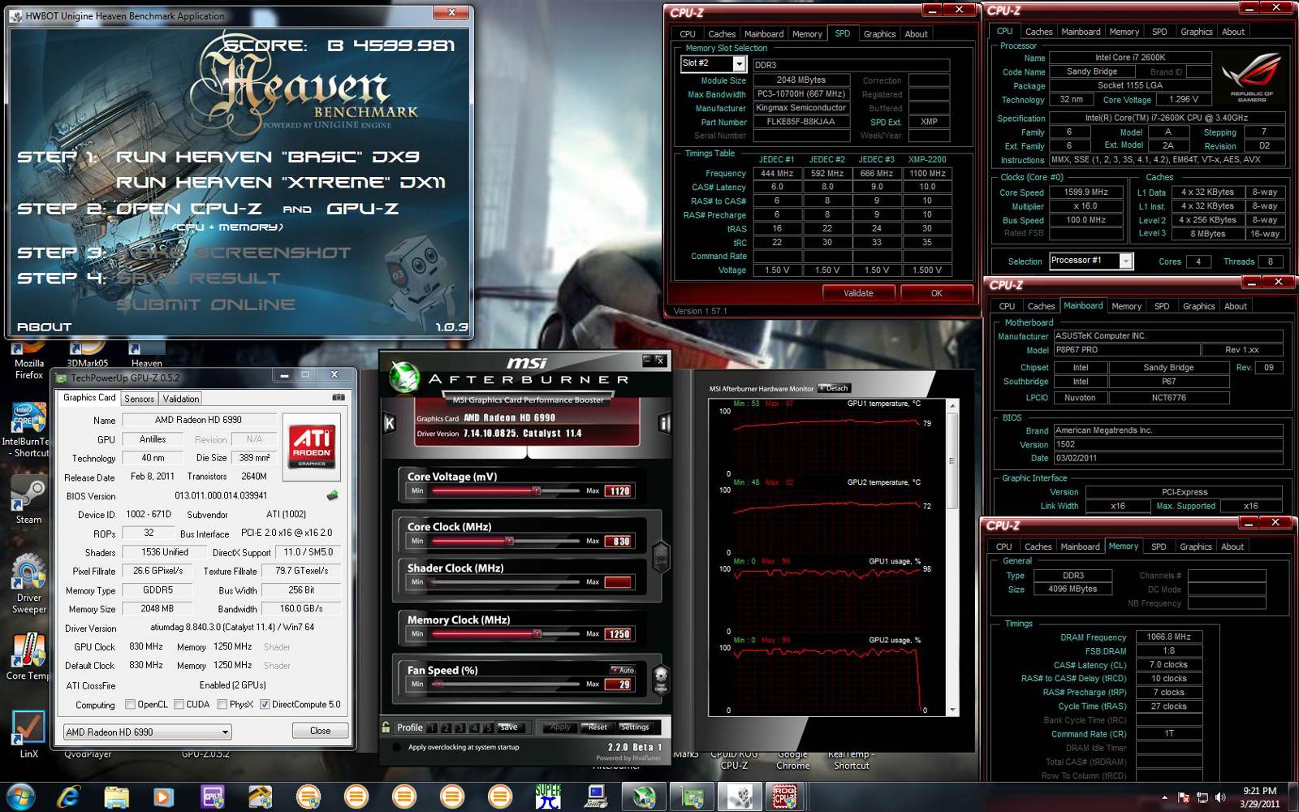Viewport: 1299px width, 812px height.
Task: Click the MSI Afterburner jet logo
Action: 404,376
